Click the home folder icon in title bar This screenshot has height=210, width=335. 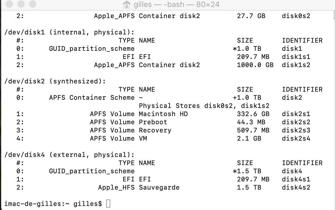tap(126, 5)
